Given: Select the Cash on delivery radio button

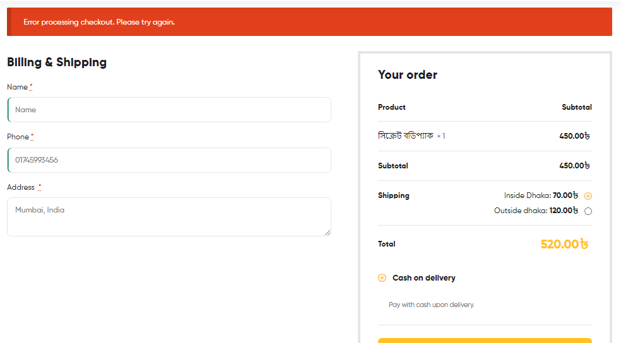Looking at the screenshot, I should pos(382,277).
